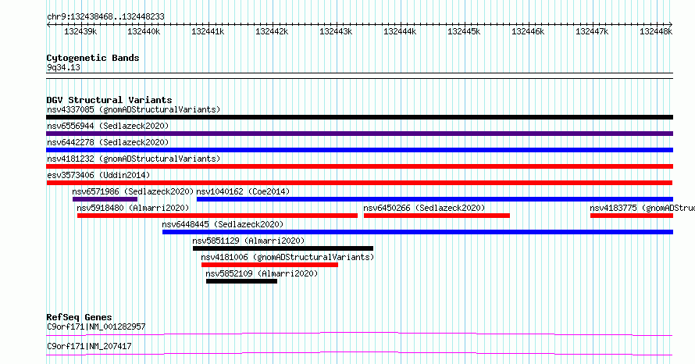
Task: Select the nsv5852109 black variant bar
Action: [241, 281]
